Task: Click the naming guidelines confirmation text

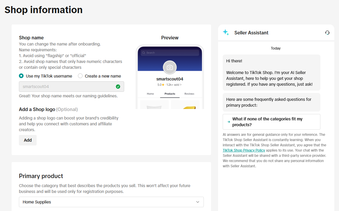Action: coord(68,96)
